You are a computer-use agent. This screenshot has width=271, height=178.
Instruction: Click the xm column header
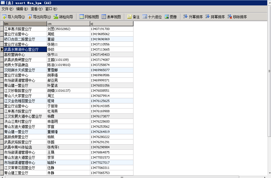(x=68, y=24)
